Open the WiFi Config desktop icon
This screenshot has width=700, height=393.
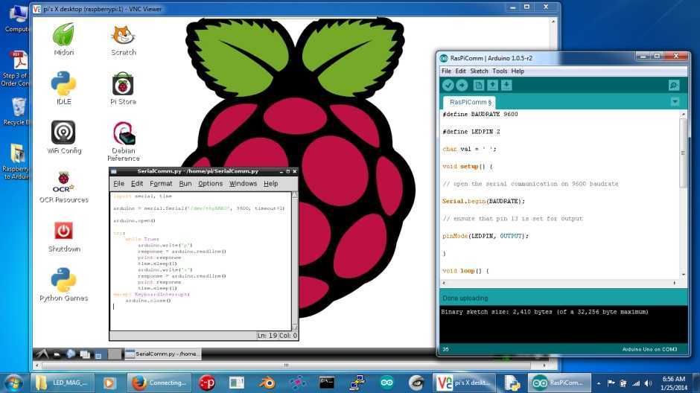64,137
